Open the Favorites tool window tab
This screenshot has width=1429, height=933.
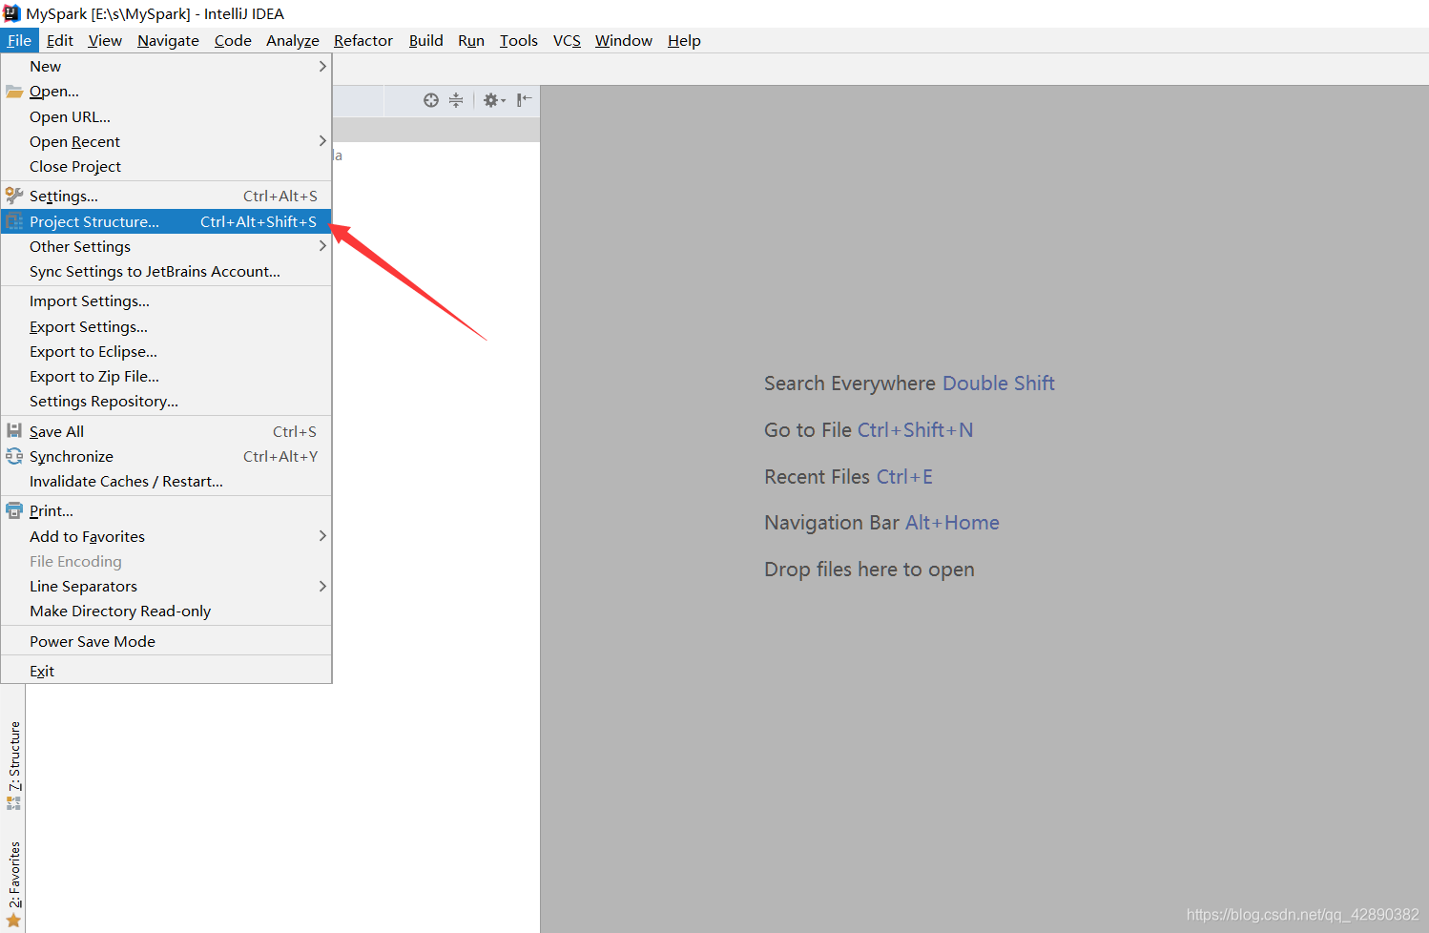coord(14,884)
